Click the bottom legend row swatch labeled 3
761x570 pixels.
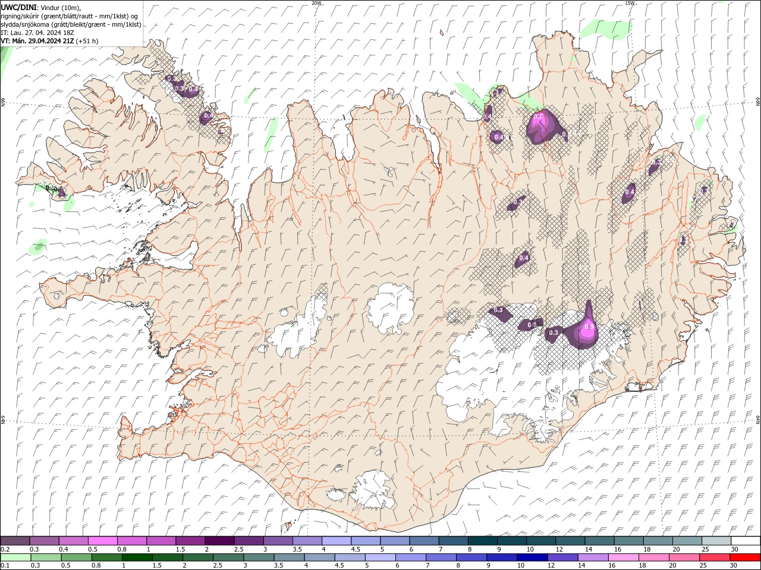(259, 558)
